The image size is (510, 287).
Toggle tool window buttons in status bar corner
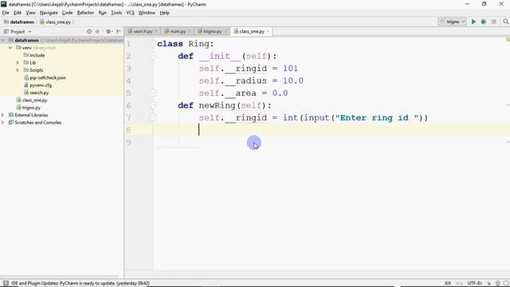[x=6, y=283]
